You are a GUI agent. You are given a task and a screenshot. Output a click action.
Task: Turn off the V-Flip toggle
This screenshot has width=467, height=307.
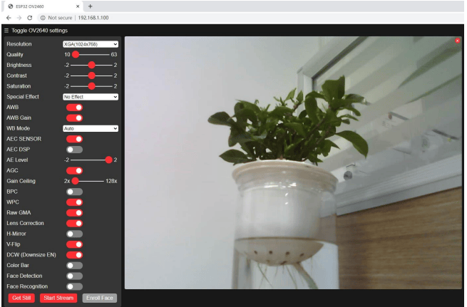pos(74,244)
